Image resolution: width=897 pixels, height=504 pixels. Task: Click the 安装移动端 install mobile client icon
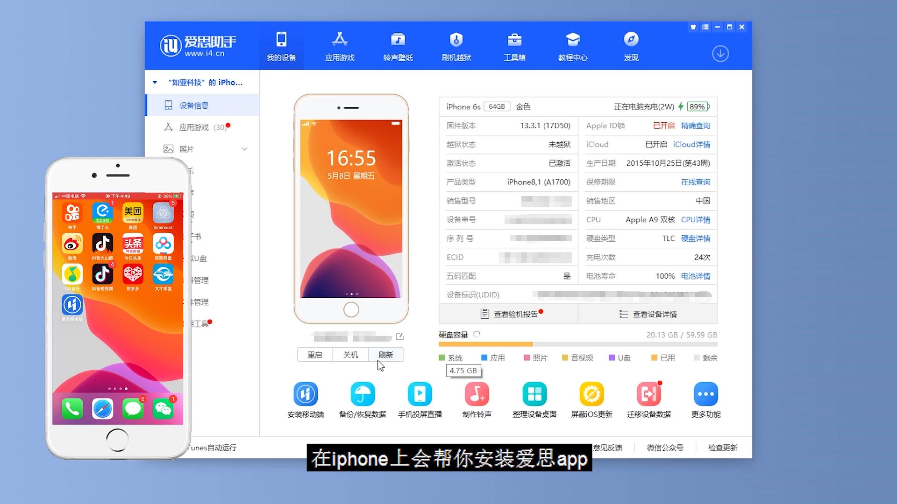[306, 394]
